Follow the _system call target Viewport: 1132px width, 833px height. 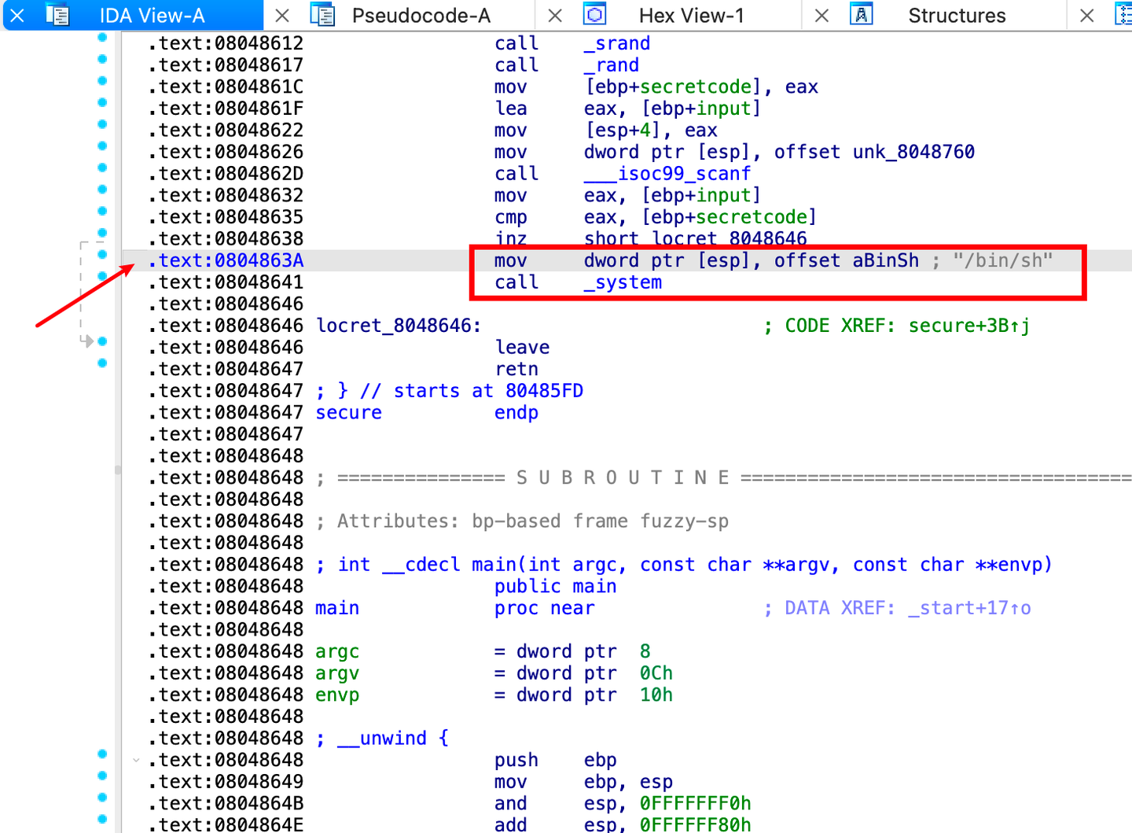click(x=623, y=282)
